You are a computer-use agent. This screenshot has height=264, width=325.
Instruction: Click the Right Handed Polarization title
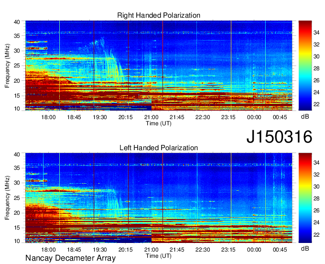(x=159, y=15)
